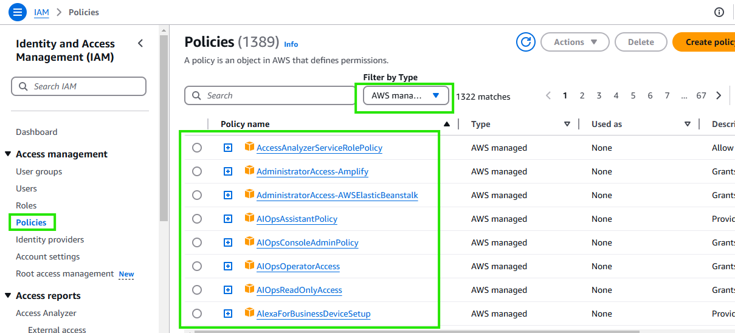The width and height of the screenshot is (735, 333).
Task: Select the AlexaForBusinessDeviceSetup radio button
Action: (x=197, y=314)
